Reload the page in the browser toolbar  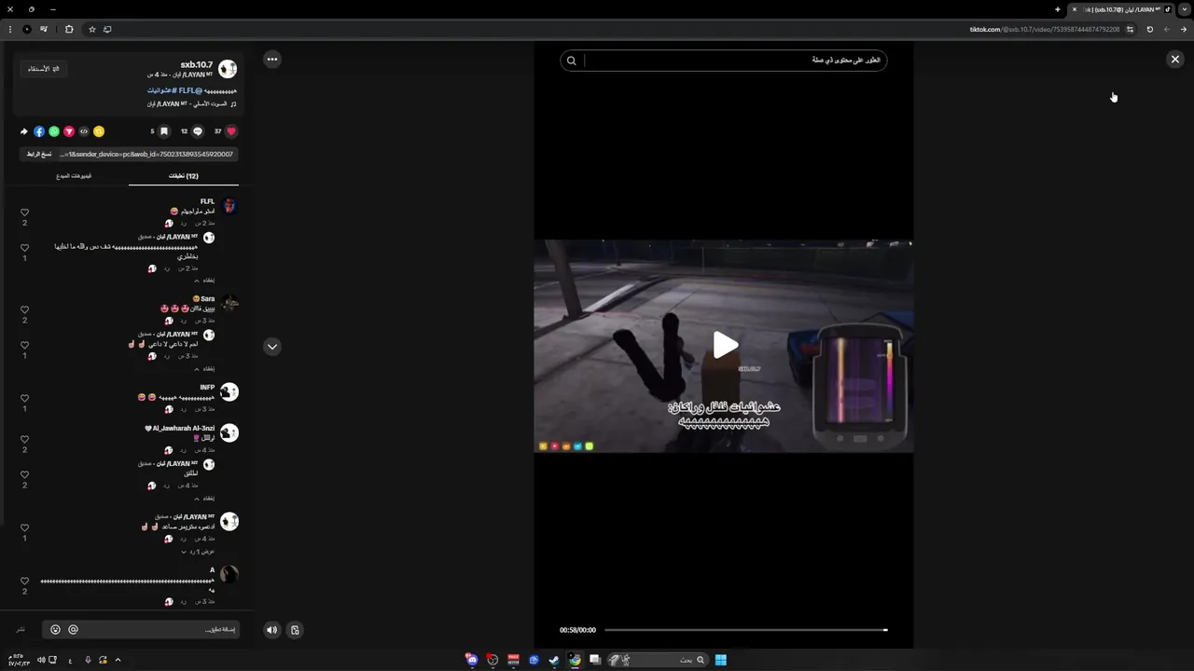click(1149, 29)
